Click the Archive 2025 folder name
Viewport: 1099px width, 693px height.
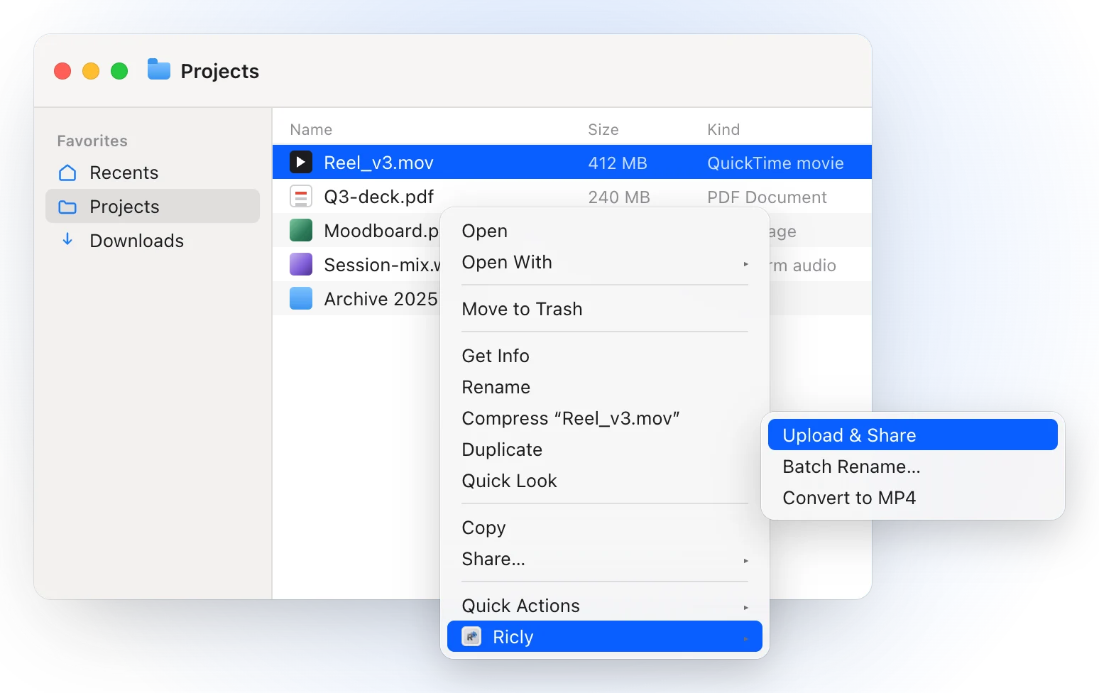point(381,299)
